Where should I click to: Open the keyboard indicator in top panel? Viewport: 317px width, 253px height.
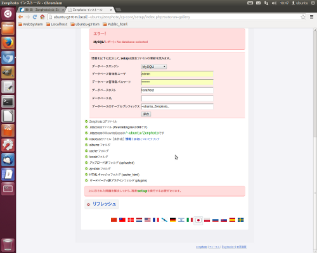250,3
